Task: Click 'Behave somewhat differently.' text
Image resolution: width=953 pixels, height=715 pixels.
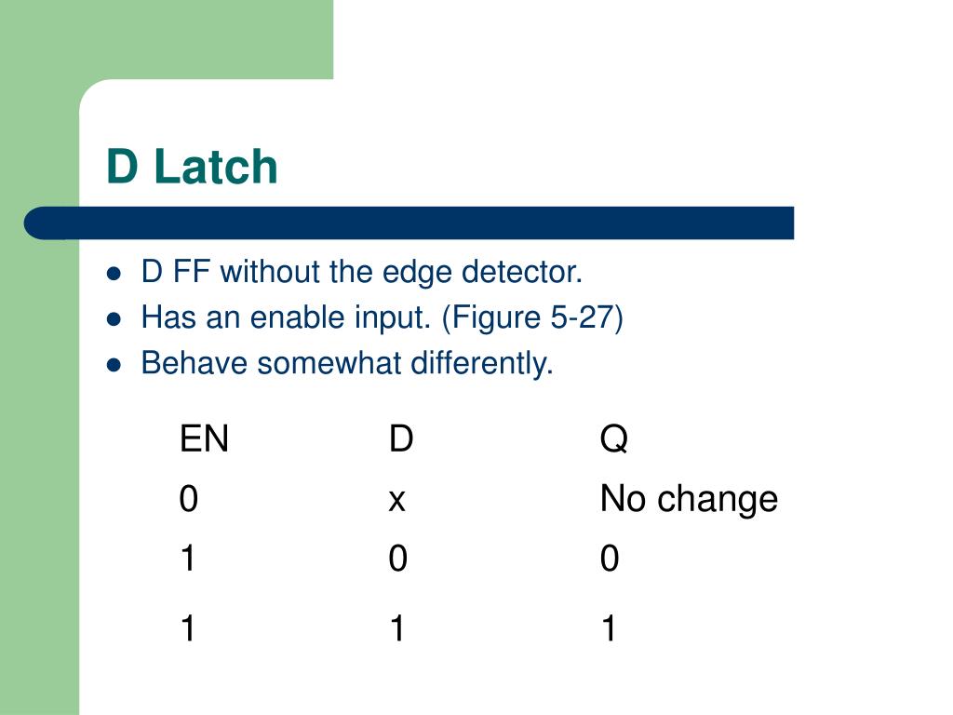Action: coord(347,363)
